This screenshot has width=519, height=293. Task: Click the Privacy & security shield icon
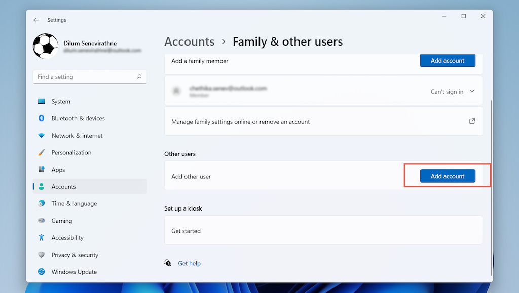(x=42, y=255)
